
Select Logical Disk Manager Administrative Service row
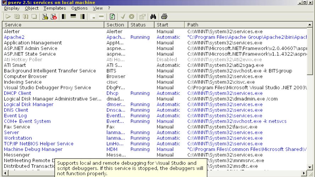(x=155, y=99)
